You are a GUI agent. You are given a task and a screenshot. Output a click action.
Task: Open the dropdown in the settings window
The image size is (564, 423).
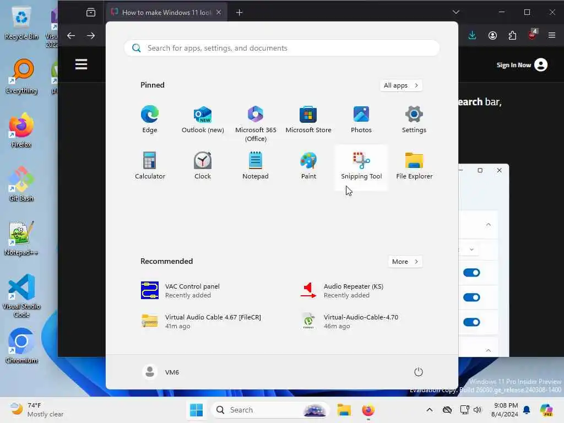(x=471, y=250)
